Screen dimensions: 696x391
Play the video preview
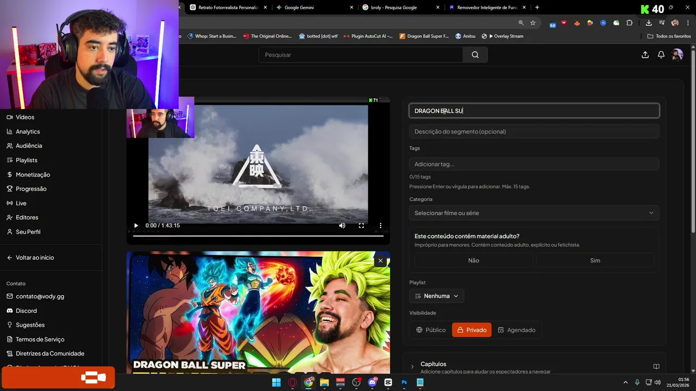(136, 225)
